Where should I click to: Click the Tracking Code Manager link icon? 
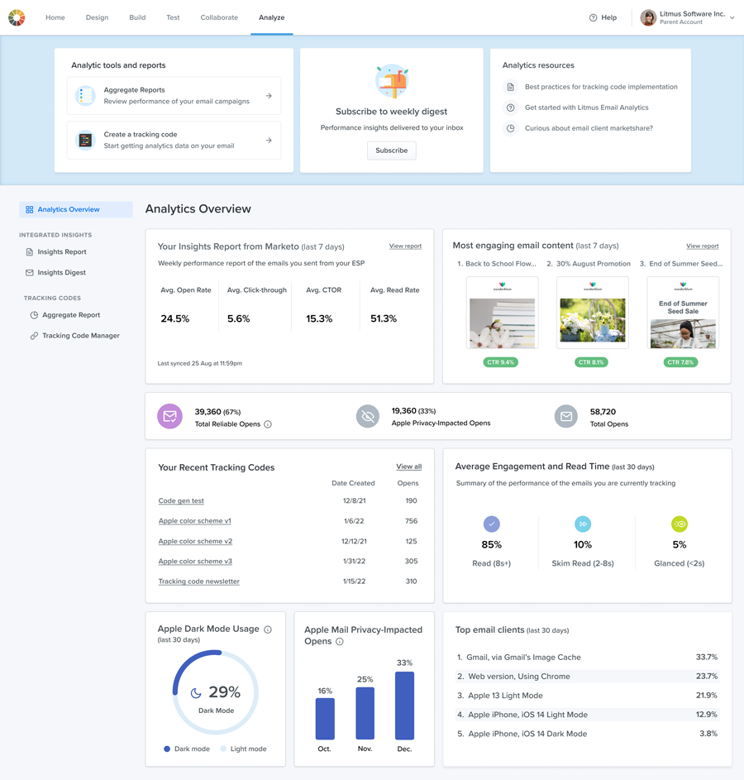point(34,336)
